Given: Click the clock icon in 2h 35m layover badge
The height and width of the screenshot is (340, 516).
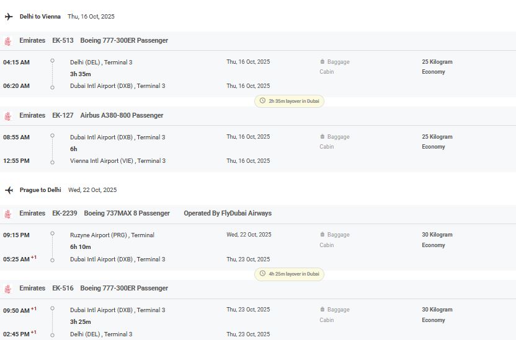Looking at the screenshot, I should point(262,100).
